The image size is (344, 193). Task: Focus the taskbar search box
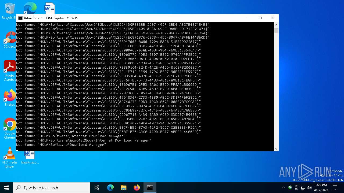point(52,188)
